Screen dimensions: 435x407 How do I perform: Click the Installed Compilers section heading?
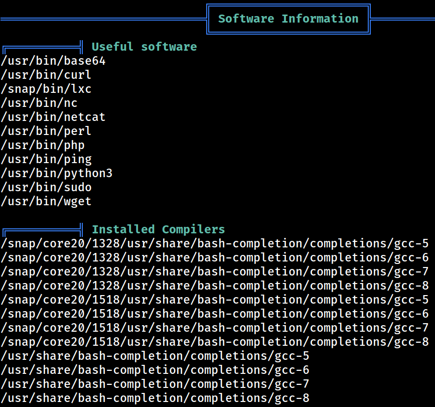(159, 229)
